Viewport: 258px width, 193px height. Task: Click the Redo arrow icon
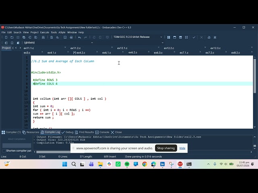pos(85,37)
